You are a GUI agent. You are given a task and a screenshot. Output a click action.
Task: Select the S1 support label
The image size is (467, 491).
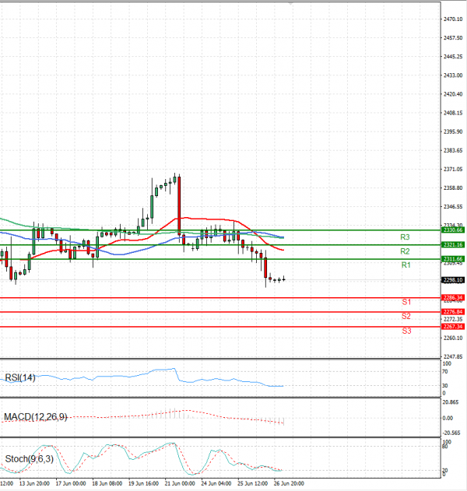pos(406,302)
